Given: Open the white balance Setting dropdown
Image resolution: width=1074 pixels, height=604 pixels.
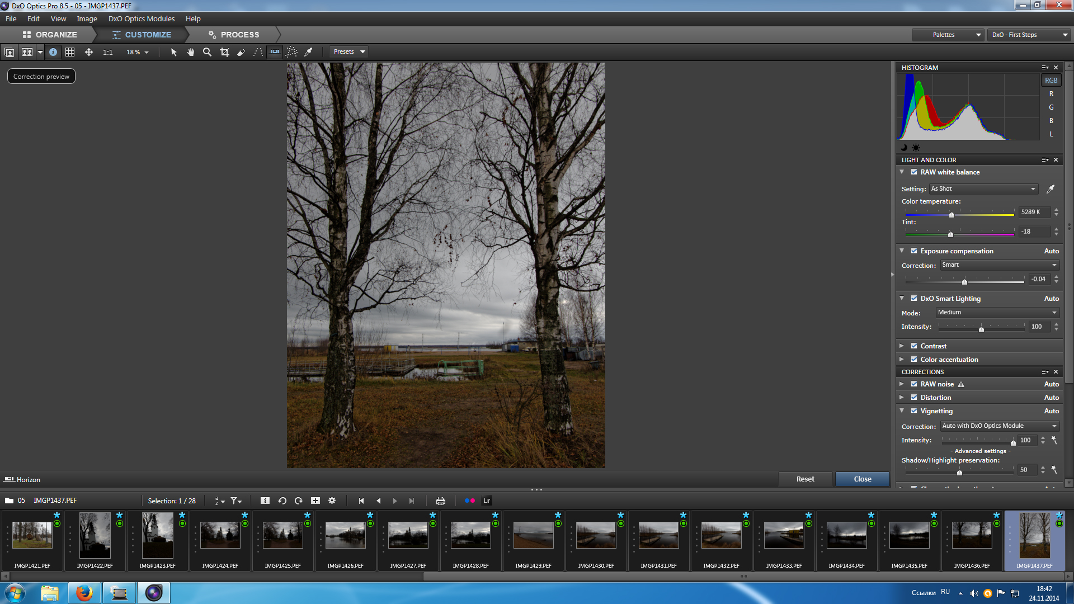Looking at the screenshot, I should (x=983, y=189).
